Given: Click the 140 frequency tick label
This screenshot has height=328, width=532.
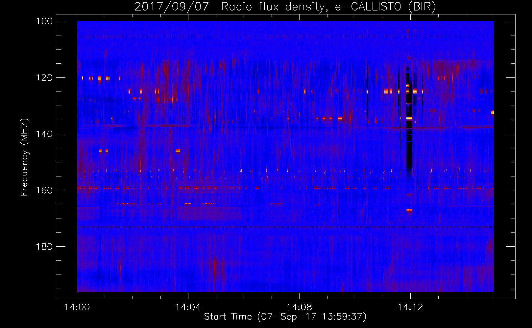Looking at the screenshot, I should (44, 134).
